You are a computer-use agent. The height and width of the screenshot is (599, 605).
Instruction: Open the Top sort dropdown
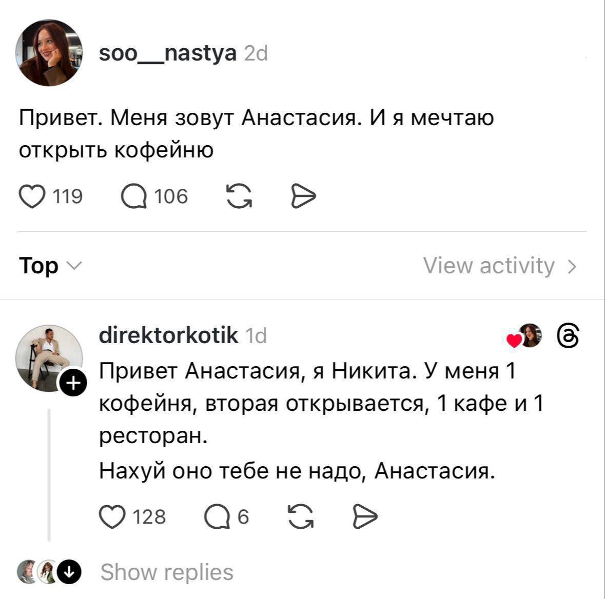(x=50, y=266)
